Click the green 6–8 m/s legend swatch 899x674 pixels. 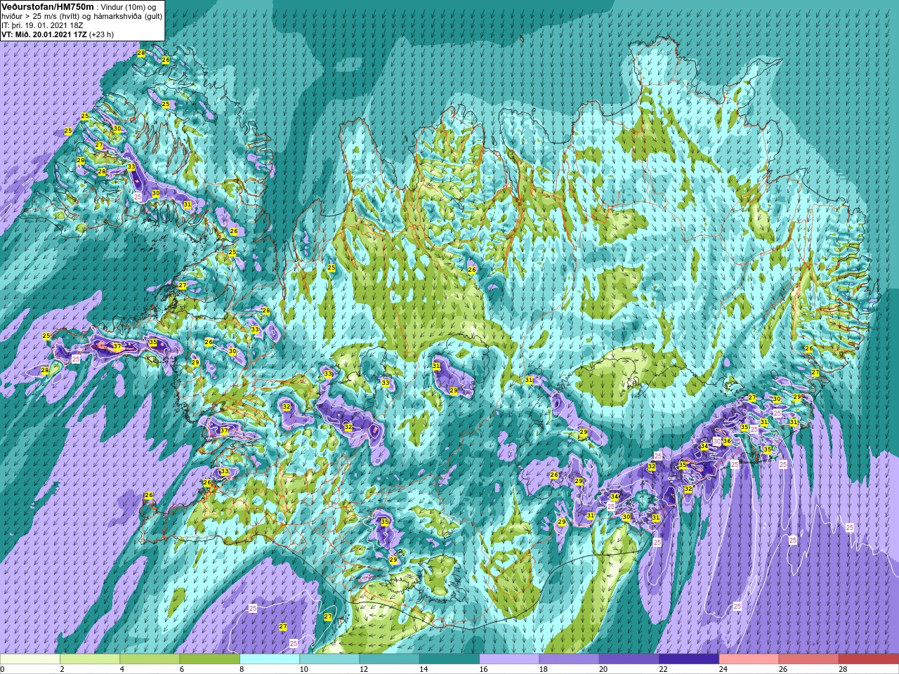pos(209,659)
